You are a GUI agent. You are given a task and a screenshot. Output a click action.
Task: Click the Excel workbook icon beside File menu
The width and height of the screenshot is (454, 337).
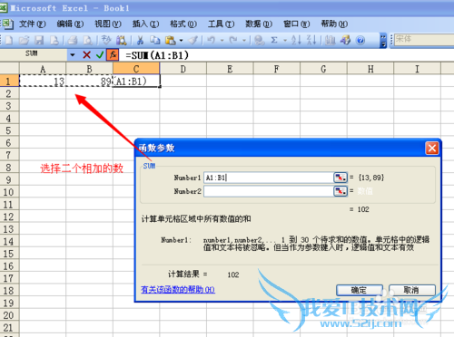[7, 24]
